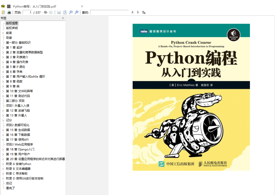Select the 看完了 bookmark
The width and height of the screenshot is (275, 195).
click(10, 188)
